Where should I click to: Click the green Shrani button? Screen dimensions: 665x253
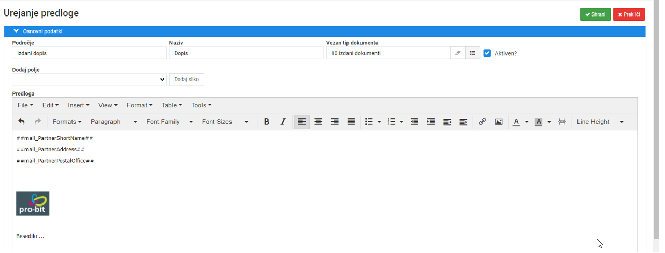click(x=595, y=14)
